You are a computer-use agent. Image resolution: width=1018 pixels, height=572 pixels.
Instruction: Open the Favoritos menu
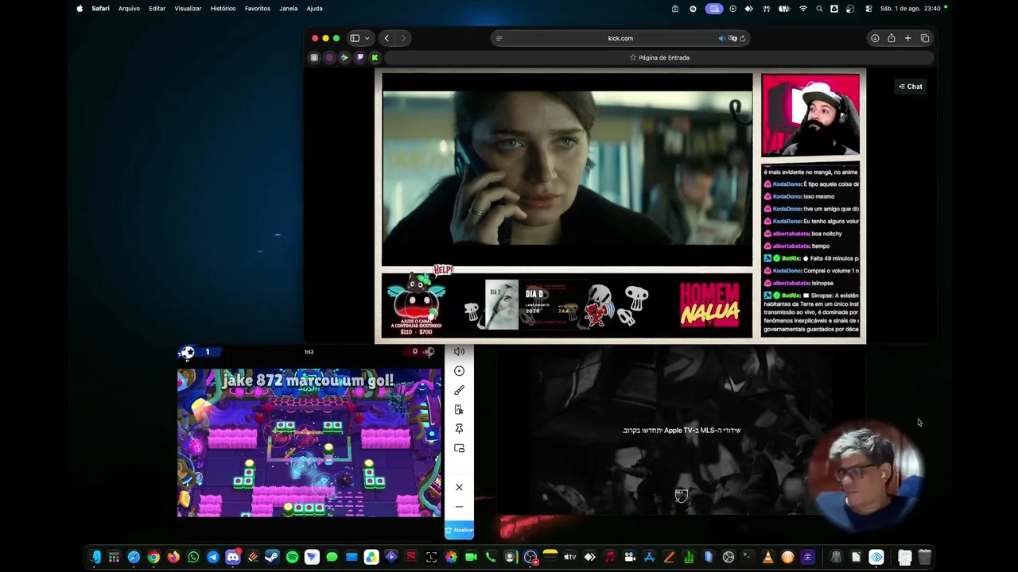pyautogui.click(x=258, y=9)
